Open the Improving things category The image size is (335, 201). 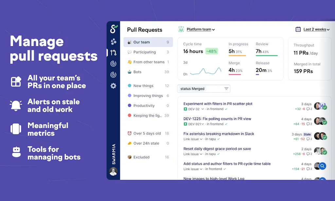[148, 96]
